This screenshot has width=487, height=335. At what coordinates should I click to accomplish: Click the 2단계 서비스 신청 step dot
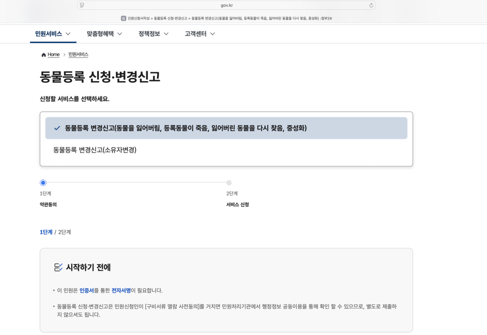pos(229,183)
